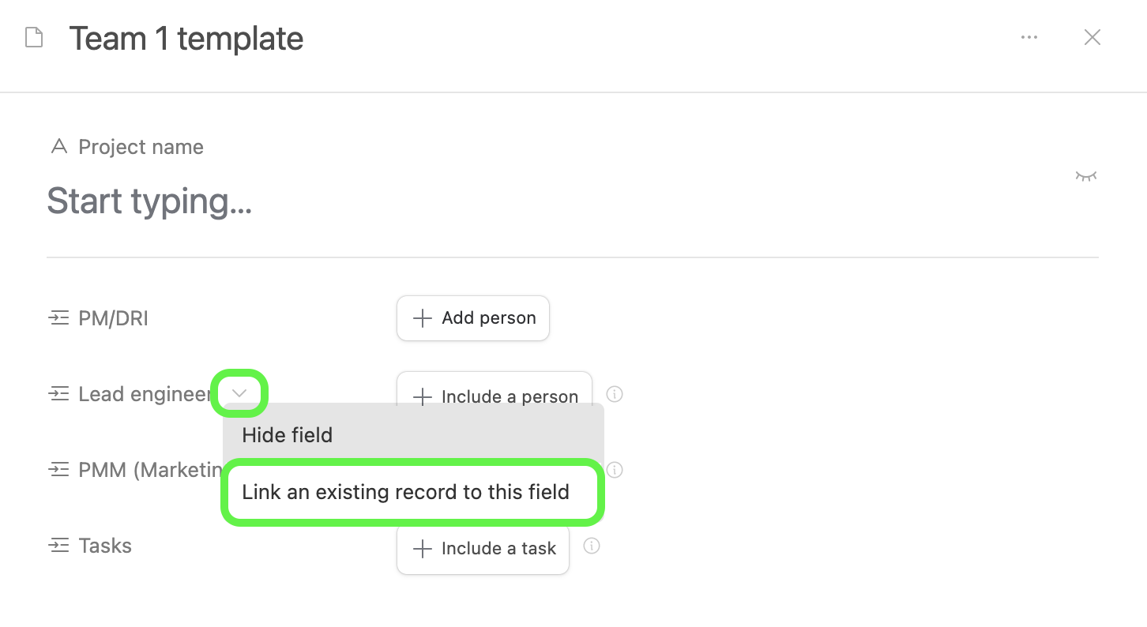Screen dimensions: 1147x627
Task: Click the text-type icon beside Project name
Action: [x=58, y=147]
